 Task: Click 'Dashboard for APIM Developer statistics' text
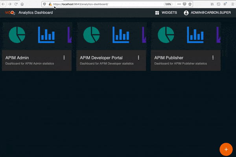pos(107,63)
